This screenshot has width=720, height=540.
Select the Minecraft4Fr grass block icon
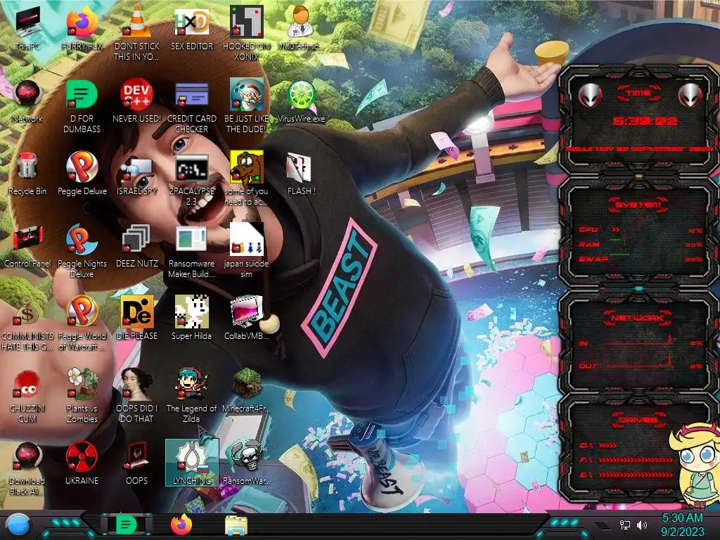coord(246,391)
